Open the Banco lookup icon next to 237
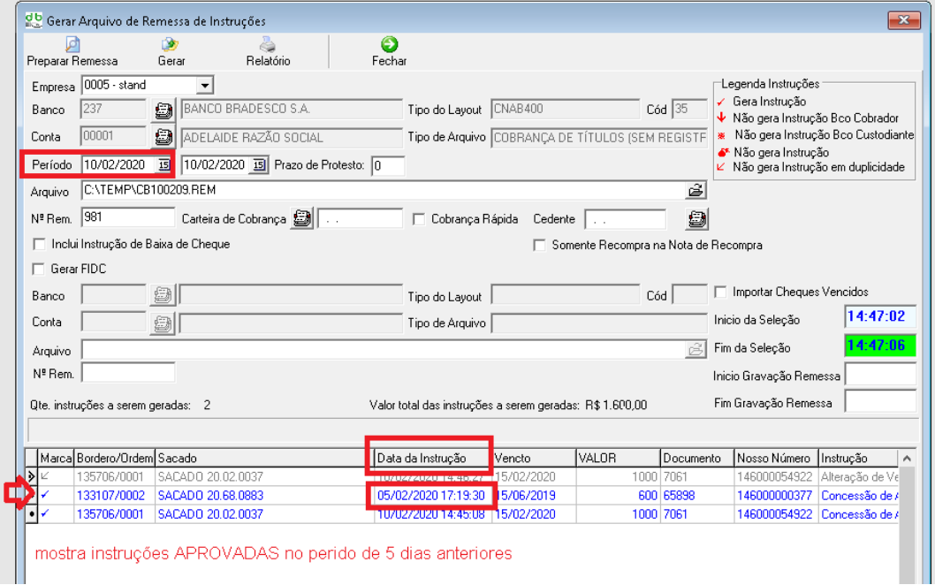 pyautogui.click(x=163, y=110)
